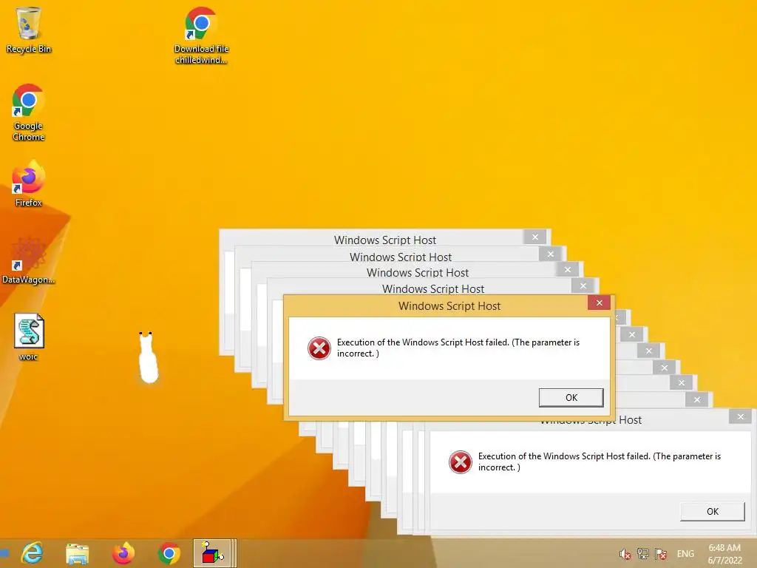This screenshot has height=568, width=757.
Task: Open Internet Explorer from the taskbar
Action: click(x=33, y=553)
